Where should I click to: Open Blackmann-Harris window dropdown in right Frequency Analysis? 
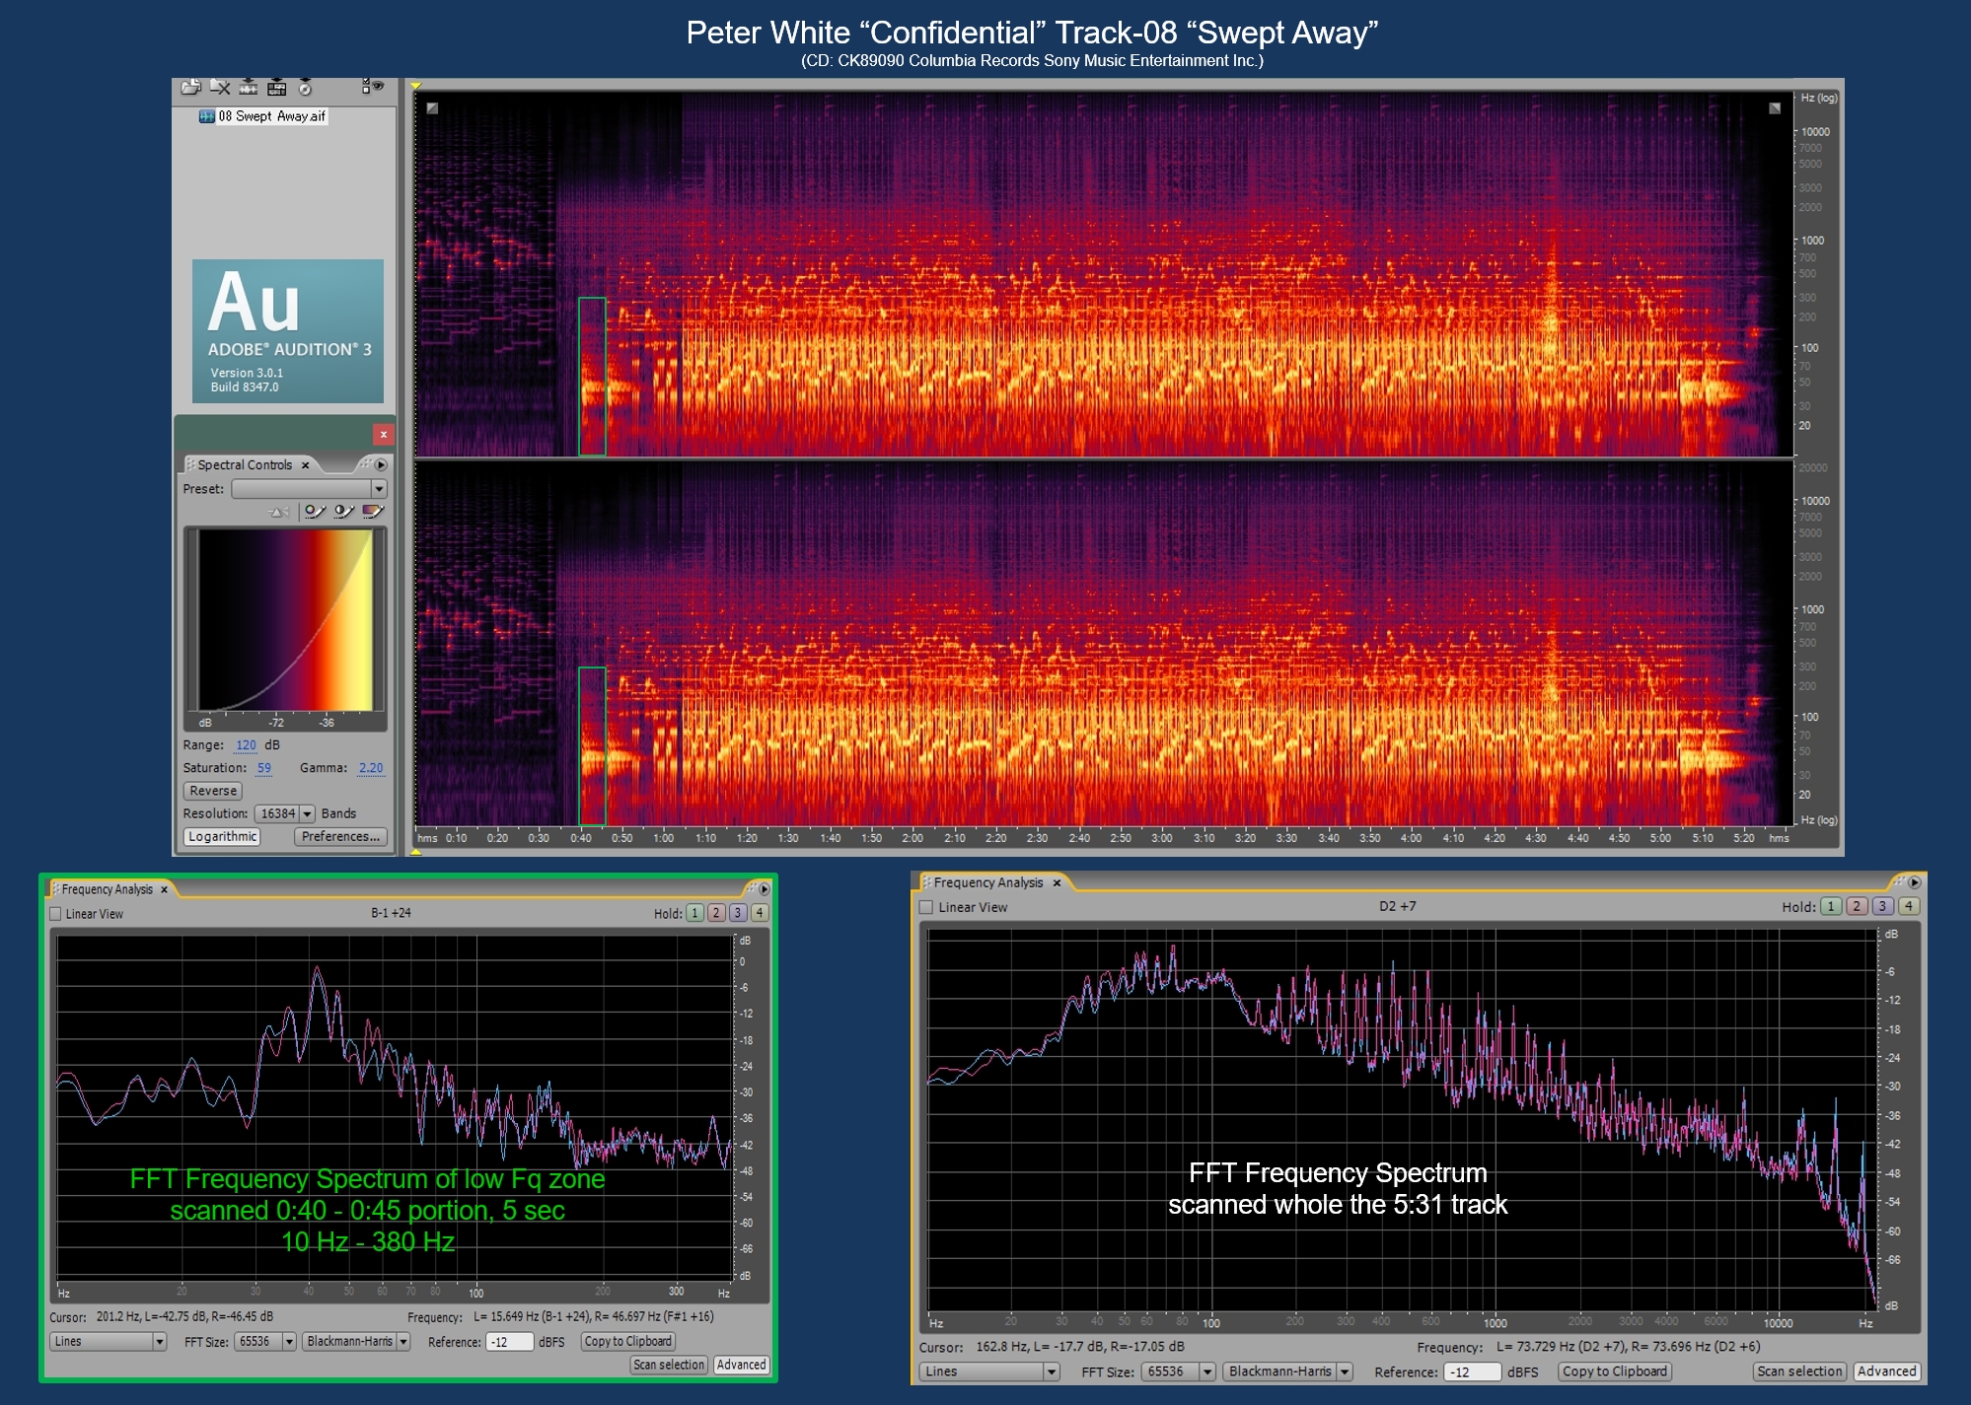tap(1287, 1371)
